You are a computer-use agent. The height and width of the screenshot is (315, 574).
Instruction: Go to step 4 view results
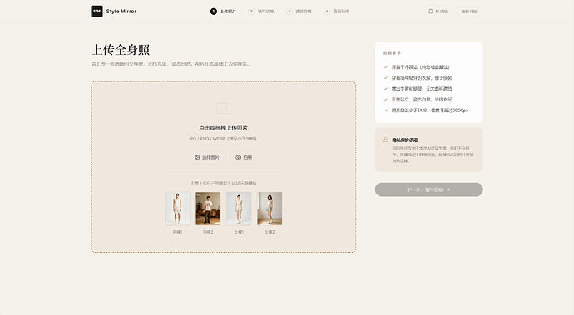336,12
